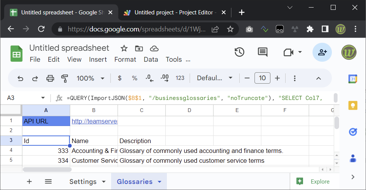Open the Tools menu
Image resolution: width=366 pixels, height=190 pixels.
174,59
